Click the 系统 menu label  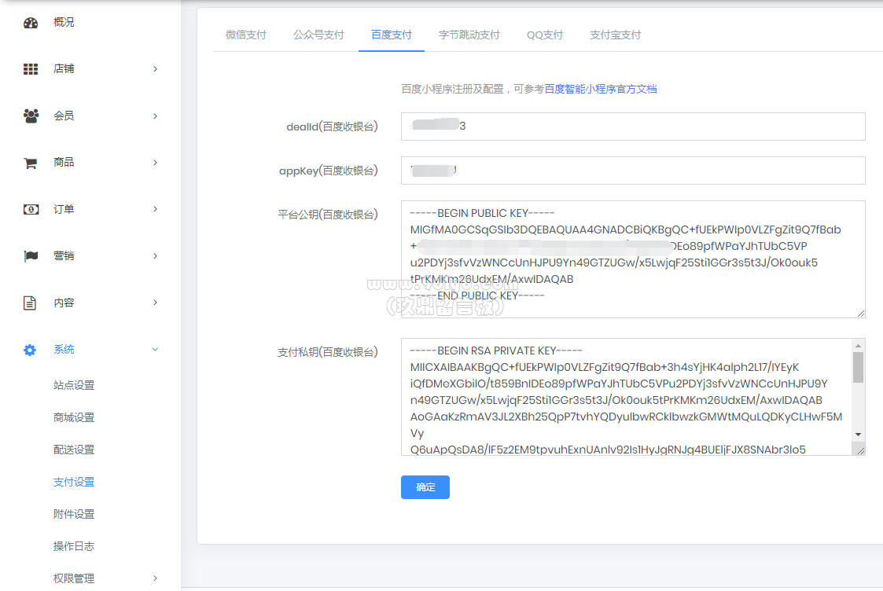[x=64, y=350]
